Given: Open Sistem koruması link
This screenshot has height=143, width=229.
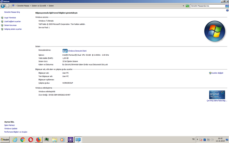Looking at the screenshot, I should pos(10,25).
